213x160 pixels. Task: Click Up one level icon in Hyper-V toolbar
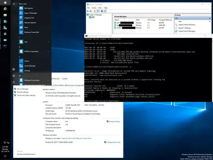coord(95,11)
